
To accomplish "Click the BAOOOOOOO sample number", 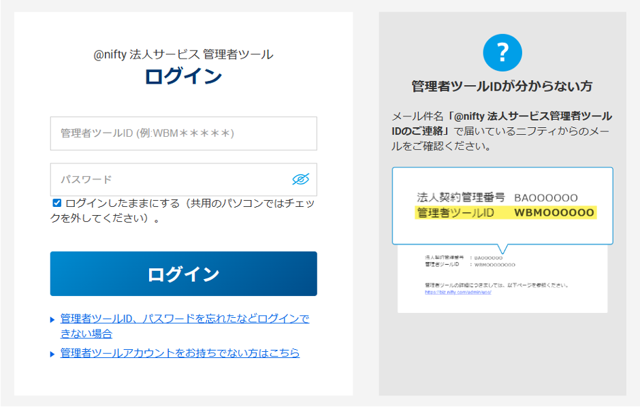I will (x=546, y=198).
